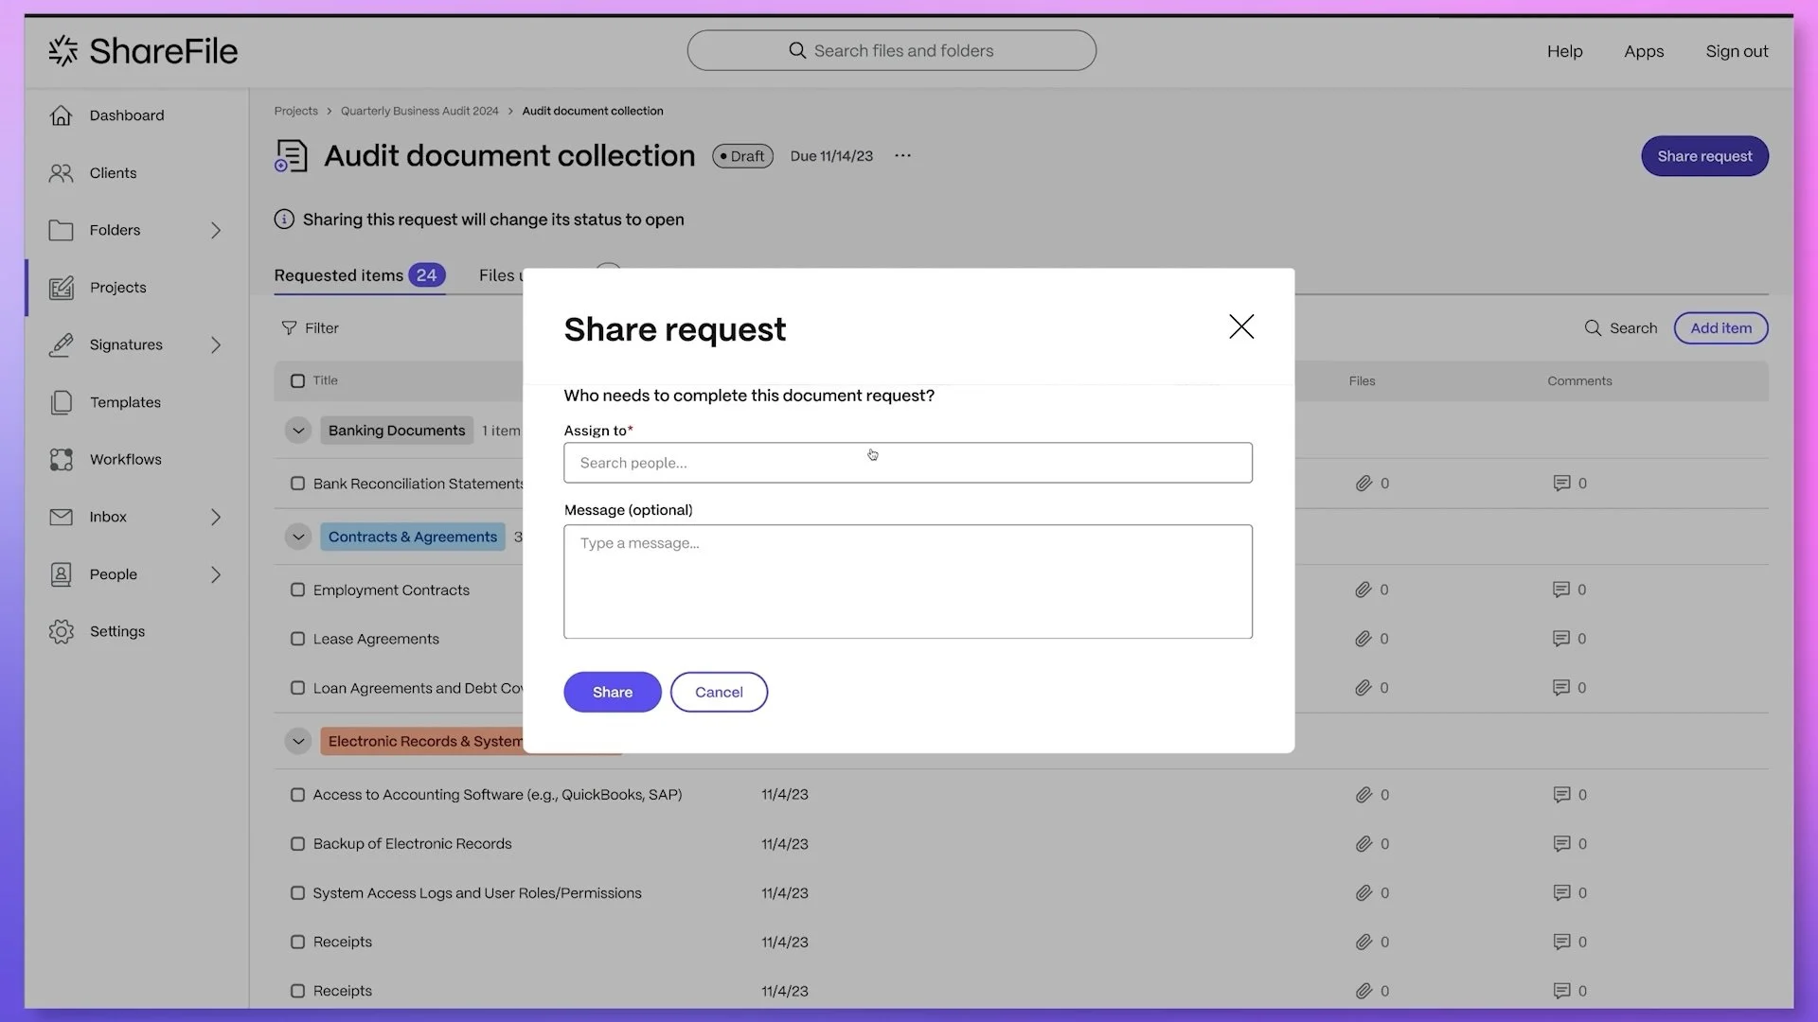Click the Share button in dialog
This screenshot has width=1818, height=1022.
tap(613, 692)
